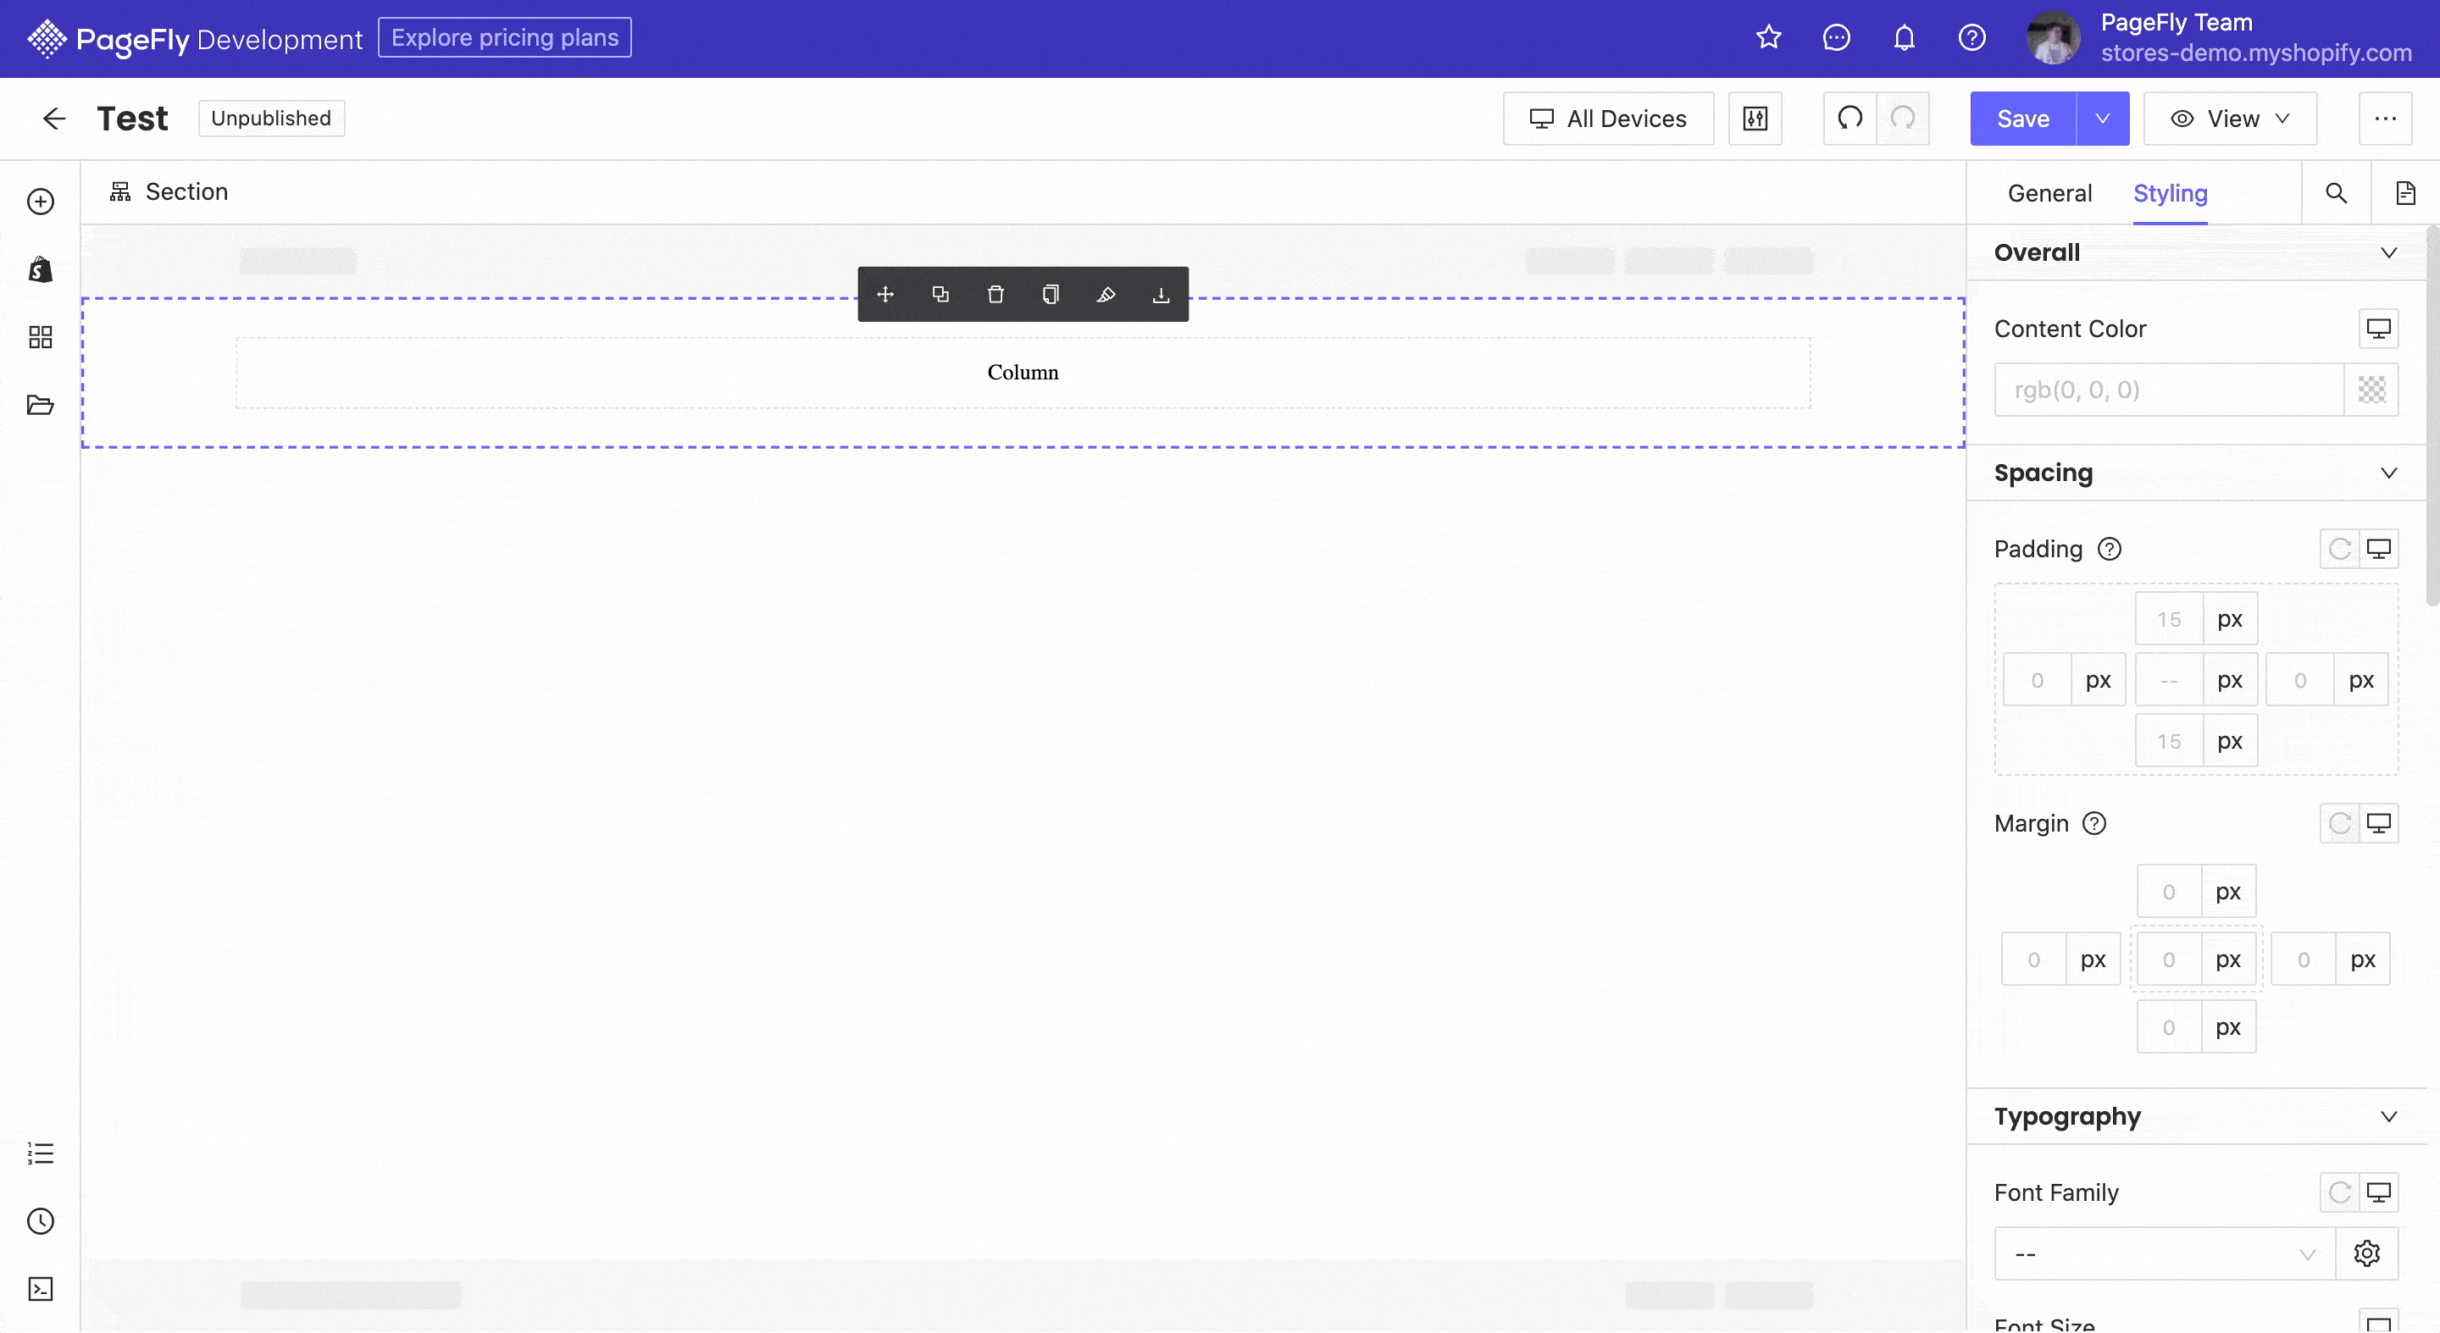Open the custom code terminal icon
The height and width of the screenshot is (1333, 2440).
pyautogui.click(x=41, y=1290)
